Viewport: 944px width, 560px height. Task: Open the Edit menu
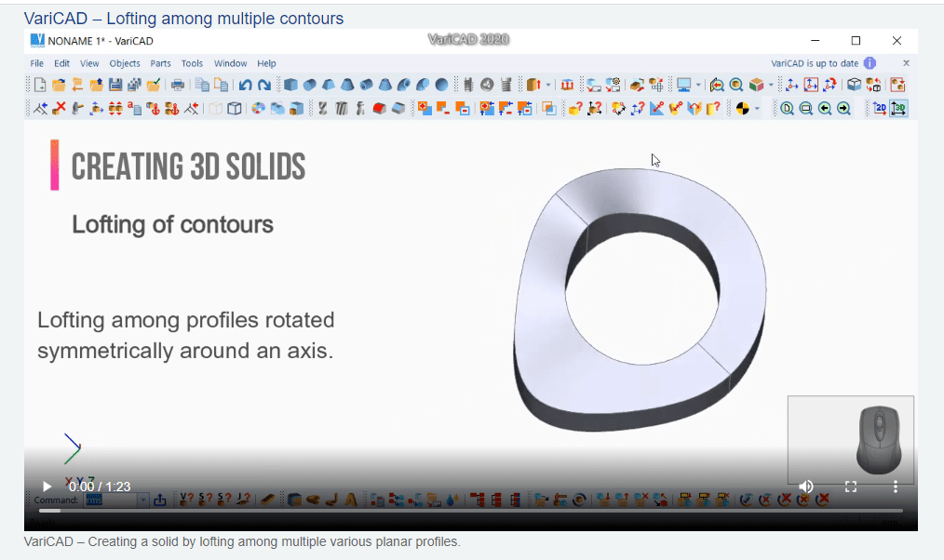(x=61, y=63)
